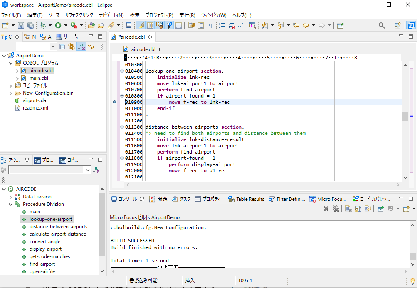Toggle console Scroll Lock icon
Viewport: 417px width, 288px height.
click(358, 209)
